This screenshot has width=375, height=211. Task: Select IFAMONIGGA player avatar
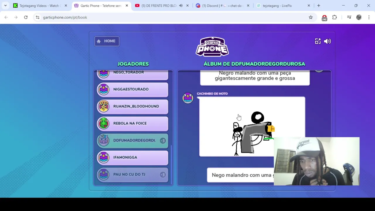tap(103, 157)
